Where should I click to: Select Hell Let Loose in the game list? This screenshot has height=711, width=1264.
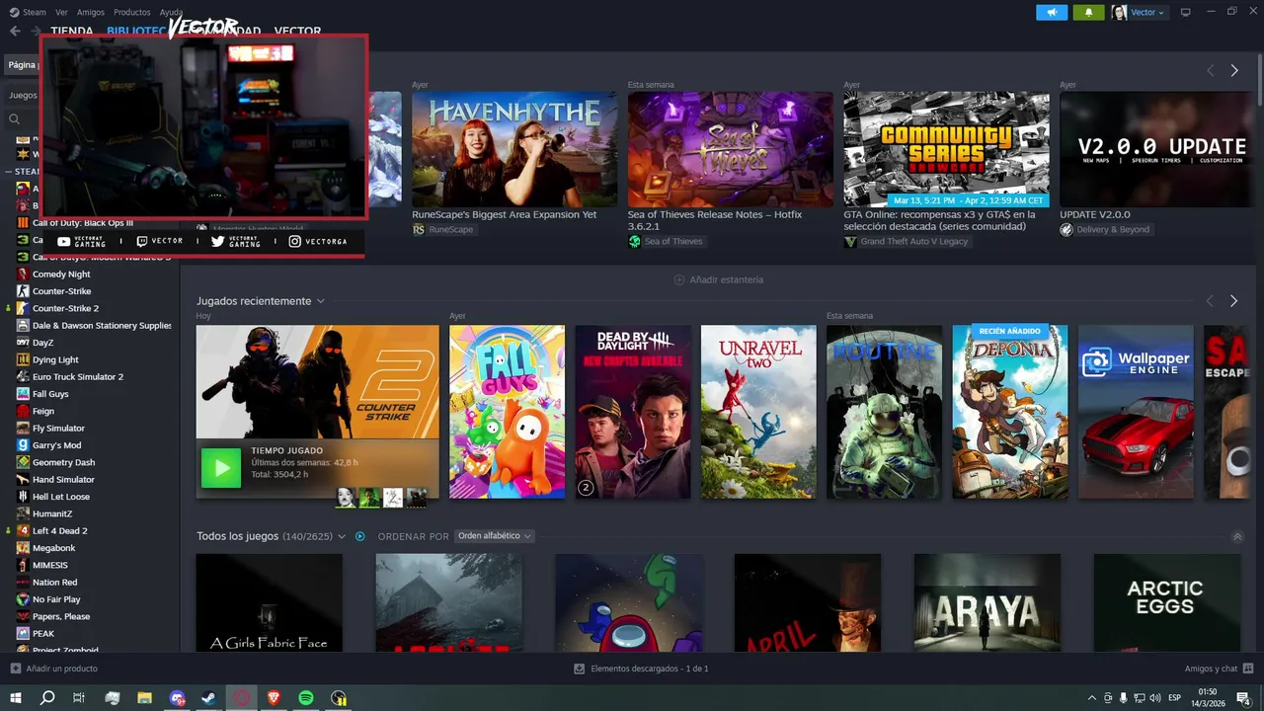tap(61, 497)
